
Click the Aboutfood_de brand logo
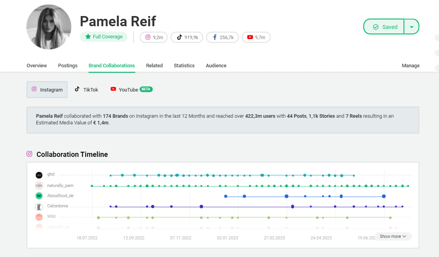(39, 196)
